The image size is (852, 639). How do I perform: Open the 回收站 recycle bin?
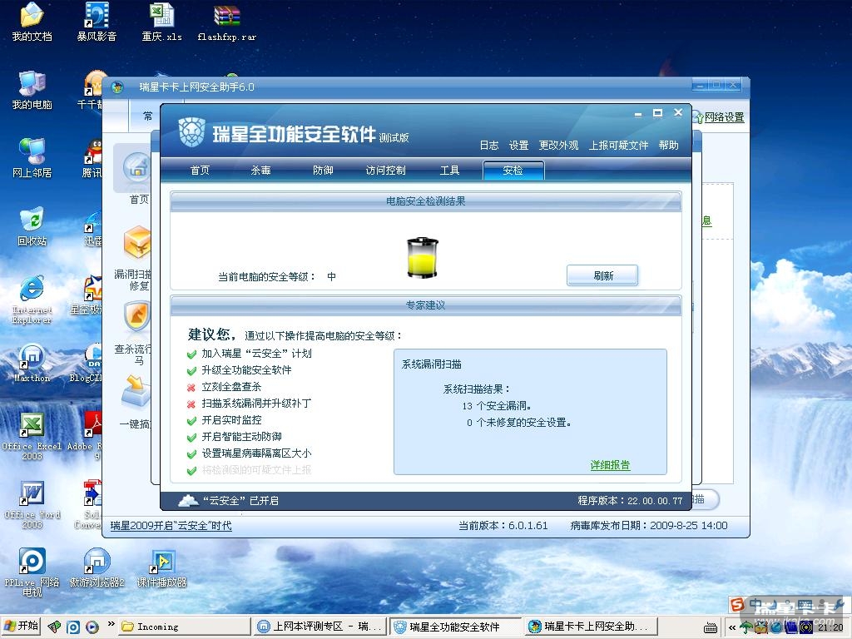(32, 226)
